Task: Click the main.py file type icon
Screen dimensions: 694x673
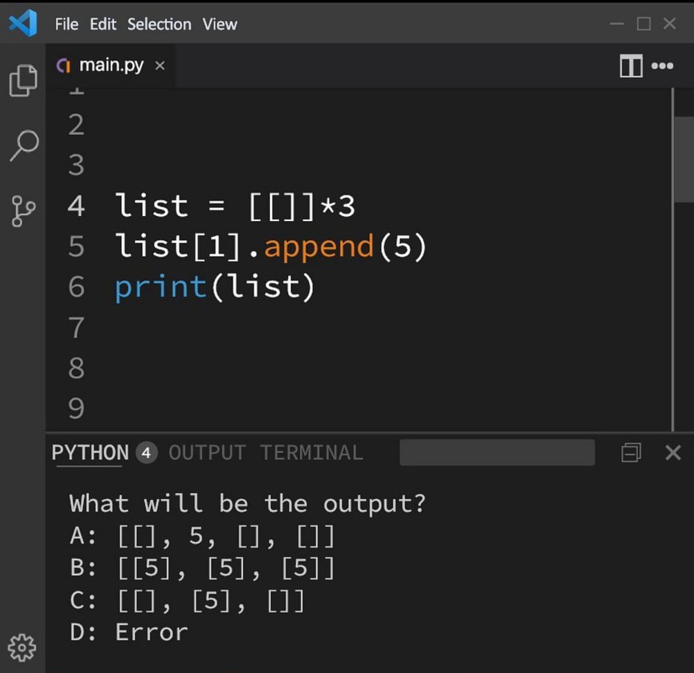Action: [x=64, y=65]
